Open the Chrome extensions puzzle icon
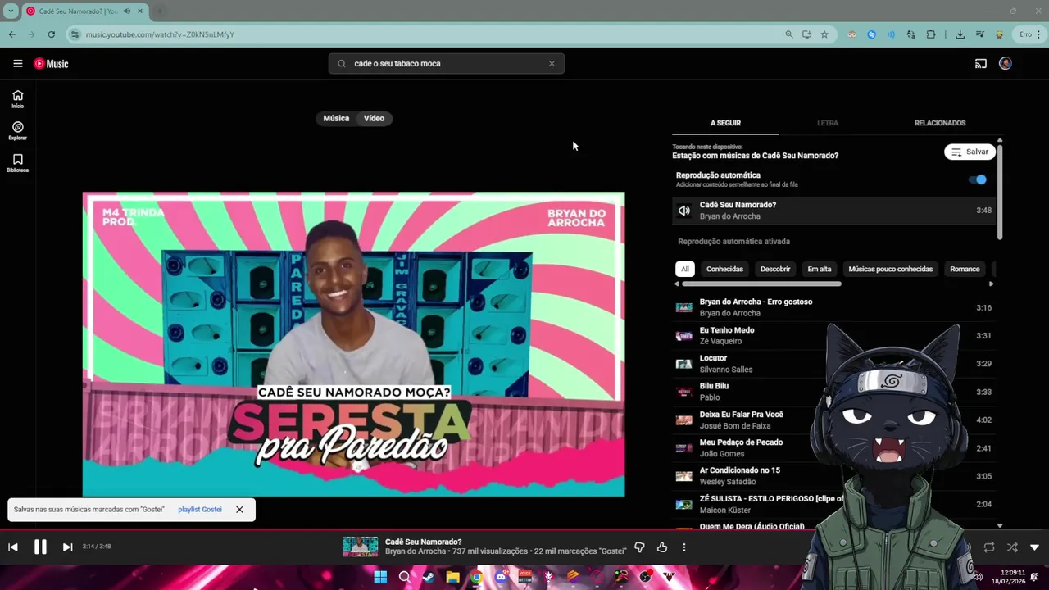 click(931, 34)
